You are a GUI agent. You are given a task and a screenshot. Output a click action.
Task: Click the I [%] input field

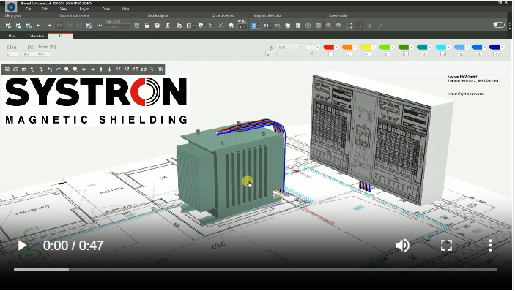pyautogui.click(x=29, y=54)
